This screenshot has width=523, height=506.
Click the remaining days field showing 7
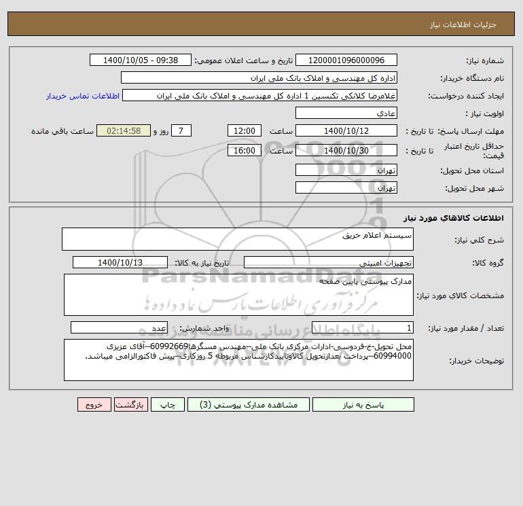181,131
